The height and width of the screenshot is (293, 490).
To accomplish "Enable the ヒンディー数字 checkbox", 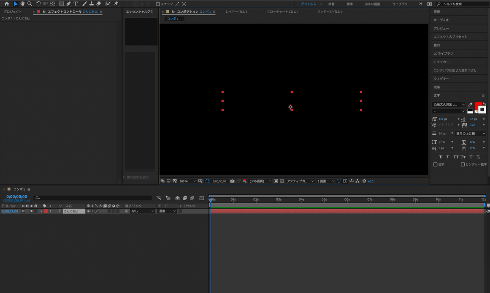I will [463, 164].
